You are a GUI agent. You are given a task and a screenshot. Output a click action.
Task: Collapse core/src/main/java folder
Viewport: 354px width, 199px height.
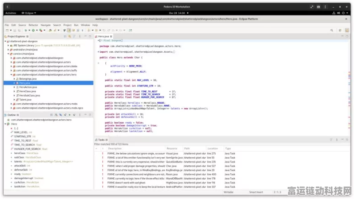click(x=8, y=54)
